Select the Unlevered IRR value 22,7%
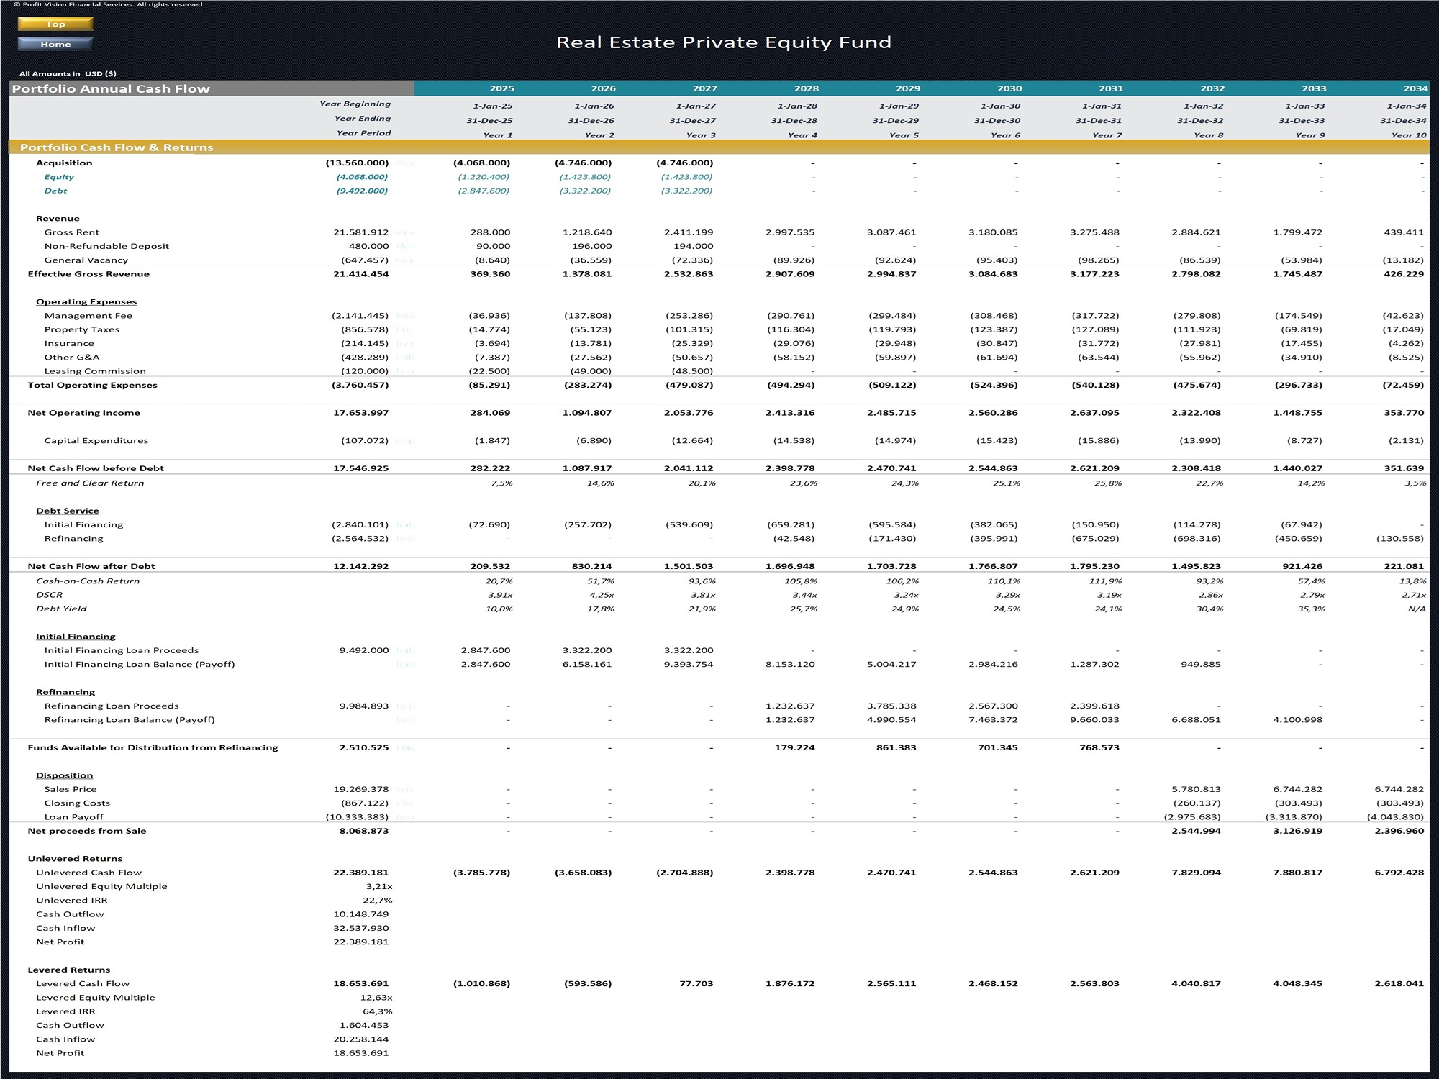The width and height of the screenshot is (1439, 1079). click(378, 901)
